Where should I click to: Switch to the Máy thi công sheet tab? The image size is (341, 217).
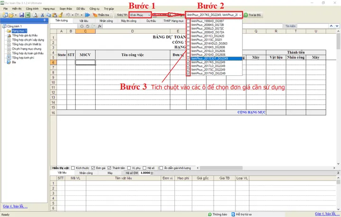(129, 21)
